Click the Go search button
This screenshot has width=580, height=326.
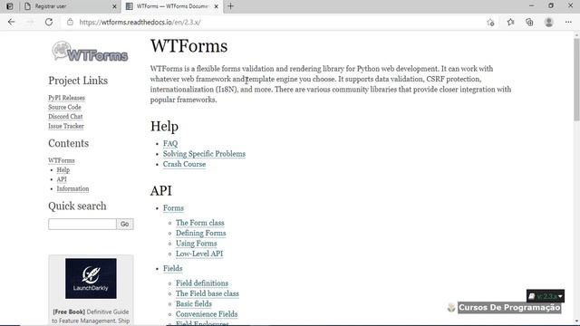tap(125, 224)
